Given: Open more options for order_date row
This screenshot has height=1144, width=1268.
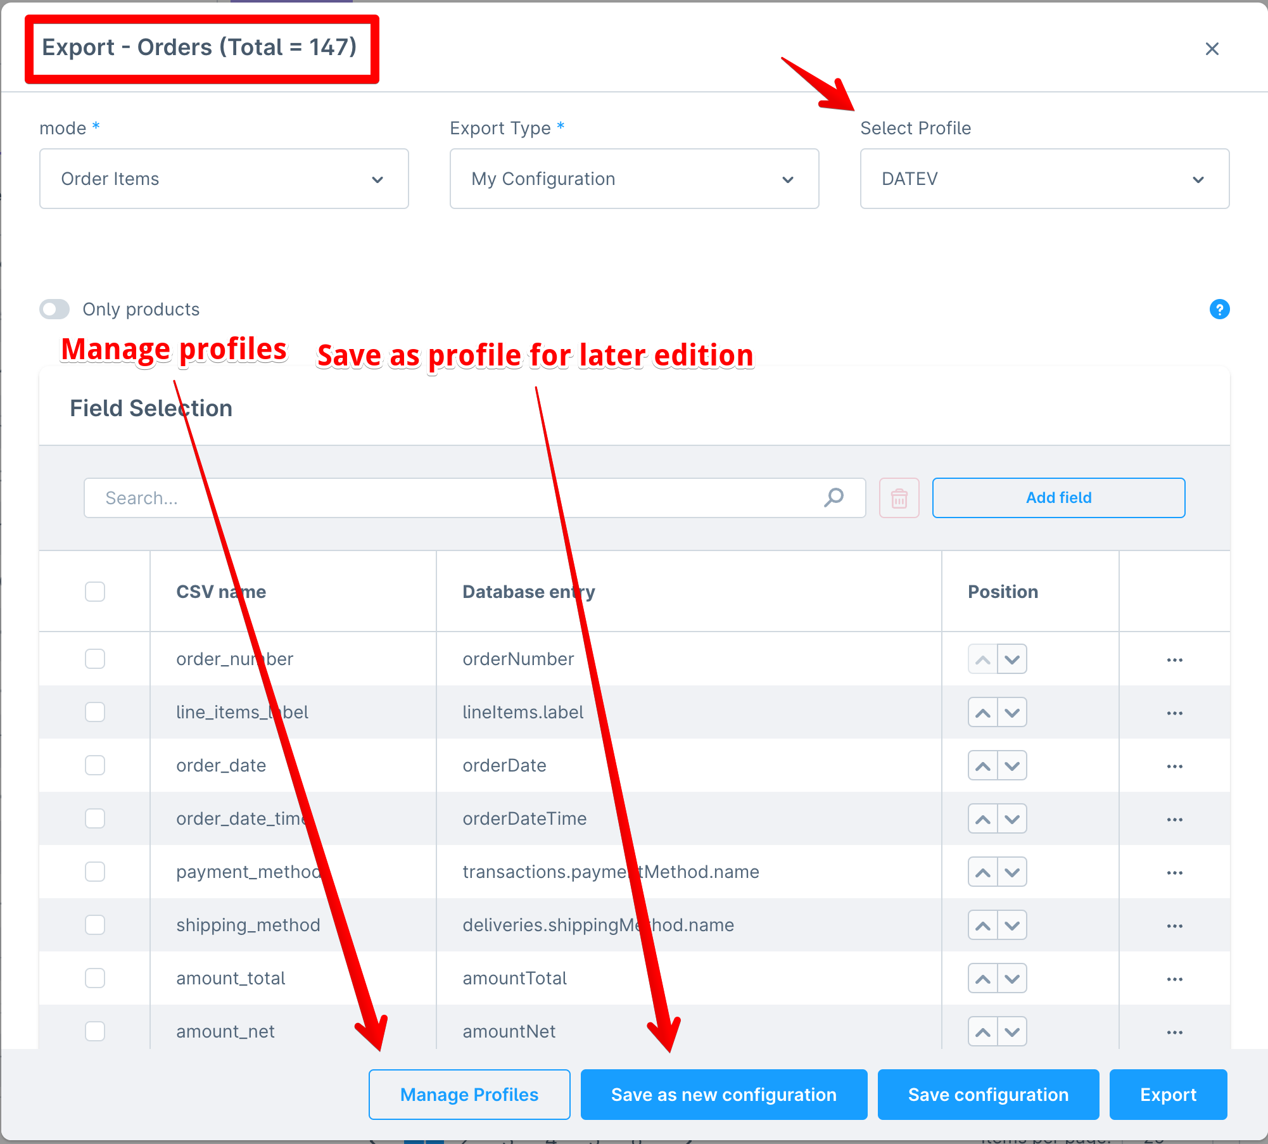Looking at the screenshot, I should point(1175,766).
